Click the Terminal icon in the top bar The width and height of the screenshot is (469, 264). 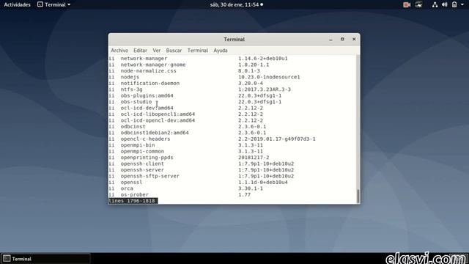pyautogui.click(x=40, y=4)
